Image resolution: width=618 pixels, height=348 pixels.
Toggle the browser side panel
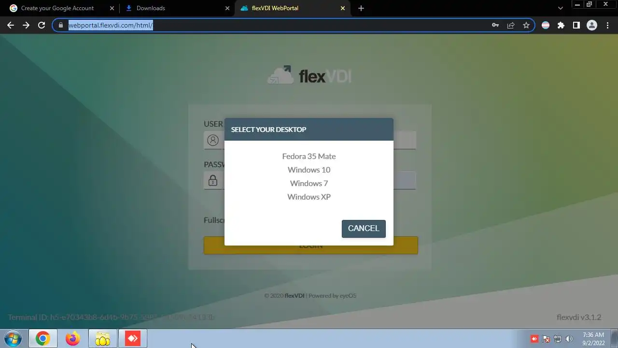tap(576, 25)
